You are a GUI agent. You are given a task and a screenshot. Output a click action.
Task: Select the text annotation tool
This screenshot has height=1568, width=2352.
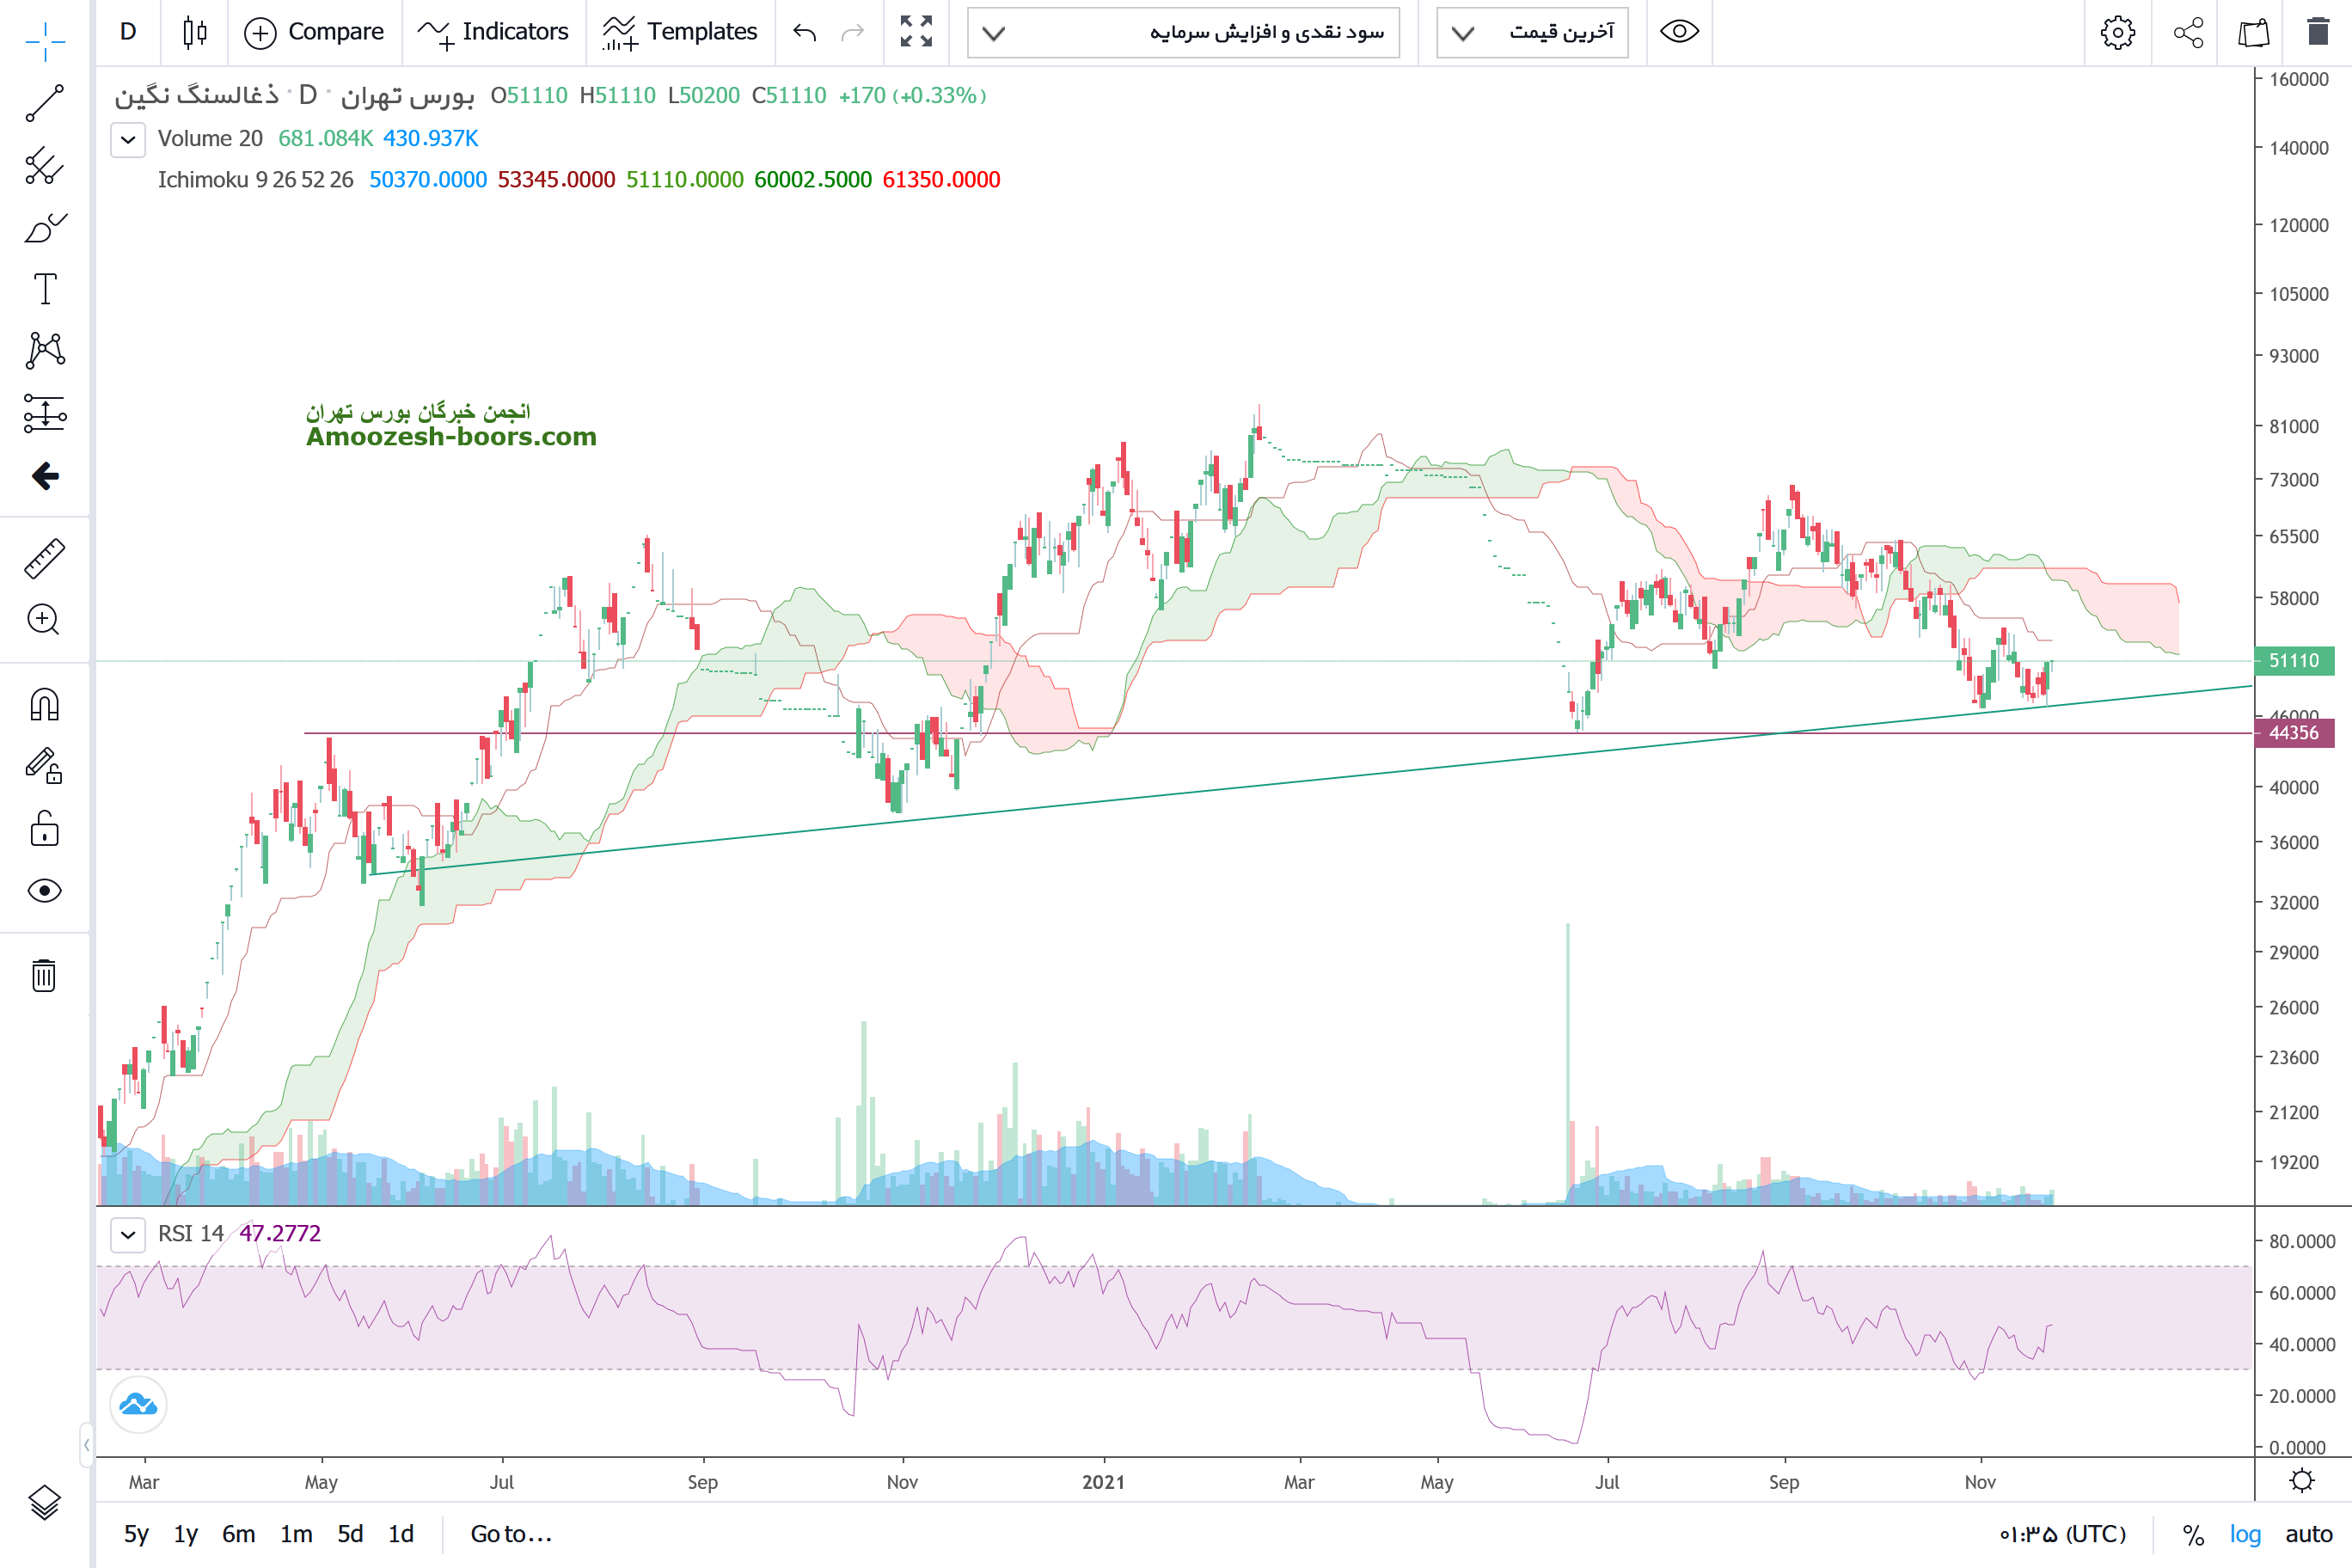click(44, 289)
